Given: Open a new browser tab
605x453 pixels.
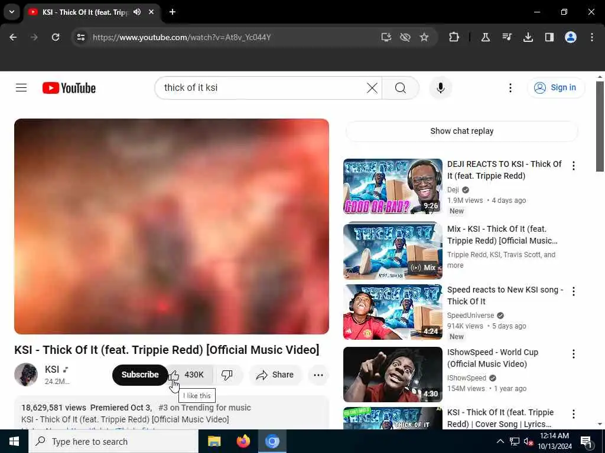Looking at the screenshot, I should 173,12.
